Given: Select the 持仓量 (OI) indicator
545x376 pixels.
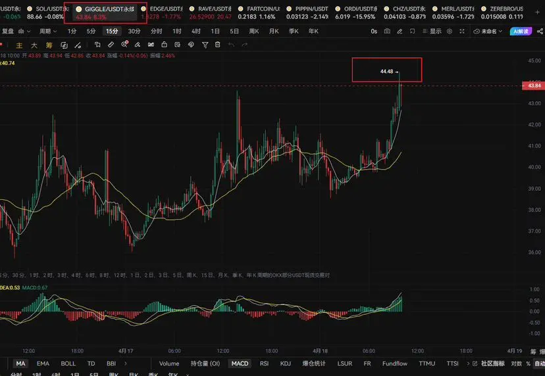Looking at the screenshot, I should click(205, 364).
